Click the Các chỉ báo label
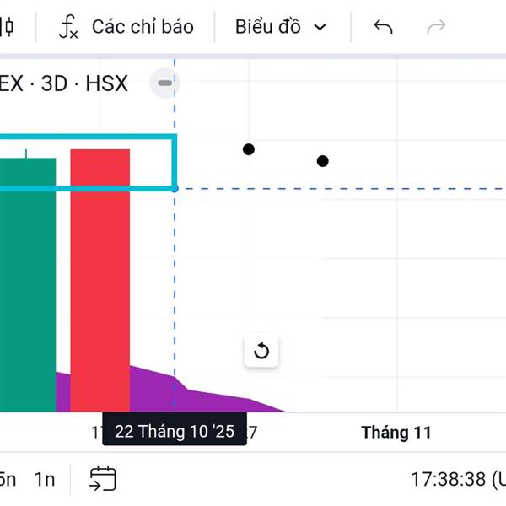This screenshot has width=506, height=506. pos(143,27)
